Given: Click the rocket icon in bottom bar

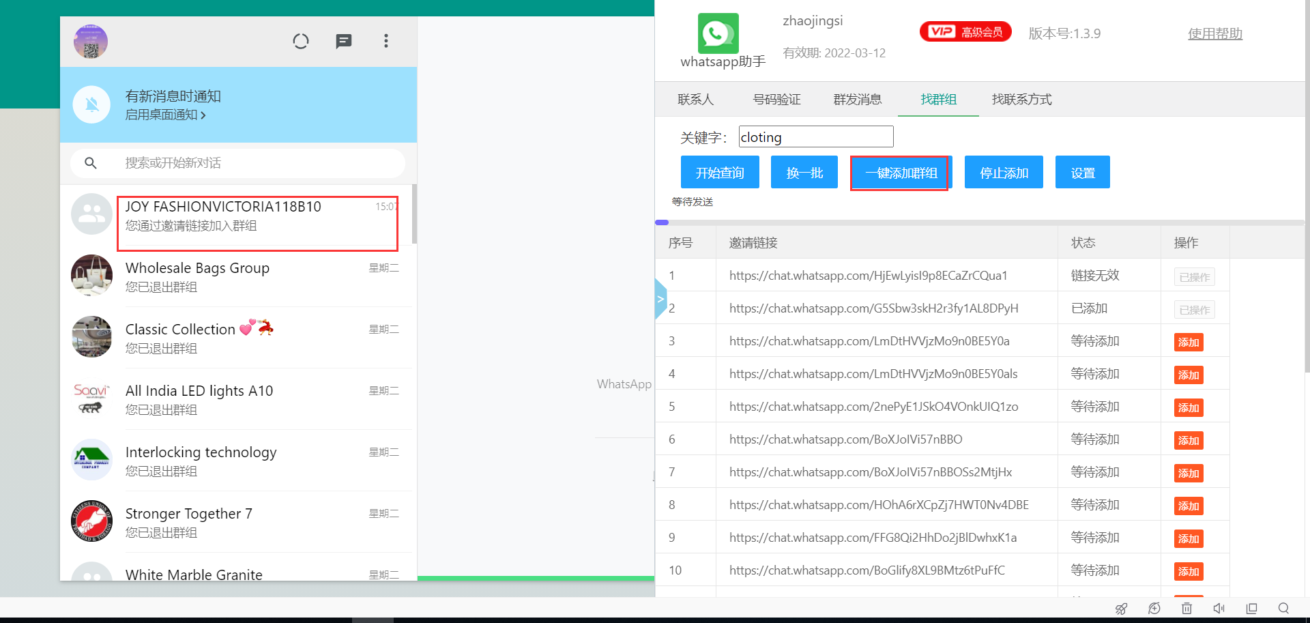Looking at the screenshot, I should pyautogui.click(x=1121, y=608).
